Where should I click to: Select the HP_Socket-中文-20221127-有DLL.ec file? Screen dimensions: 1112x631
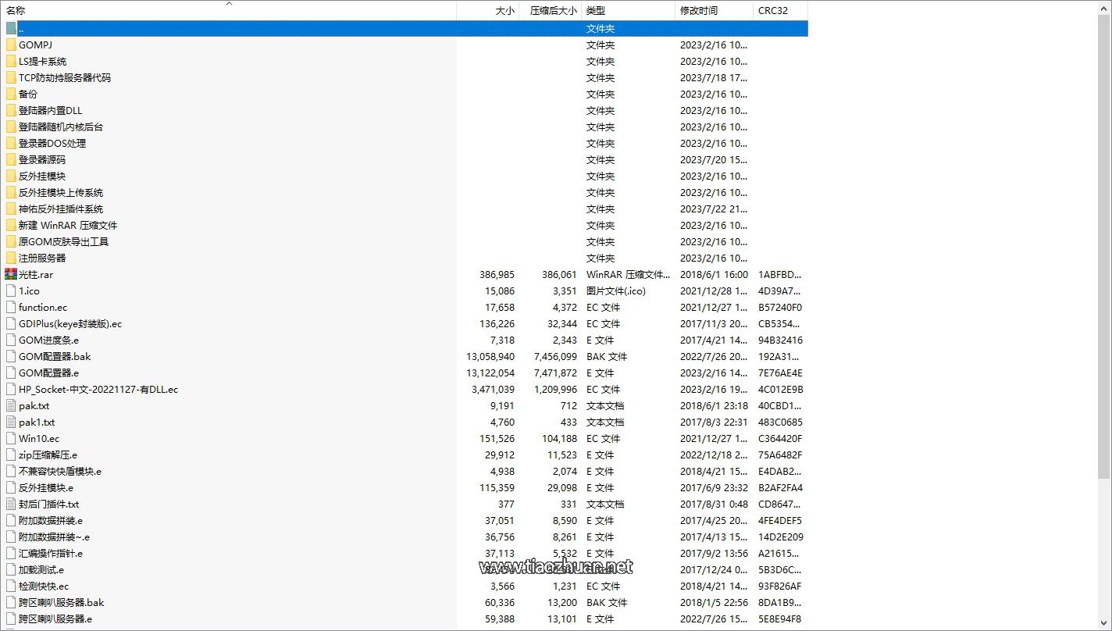click(x=98, y=389)
